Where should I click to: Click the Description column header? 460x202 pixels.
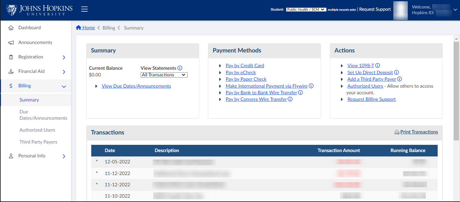pyautogui.click(x=167, y=150)
